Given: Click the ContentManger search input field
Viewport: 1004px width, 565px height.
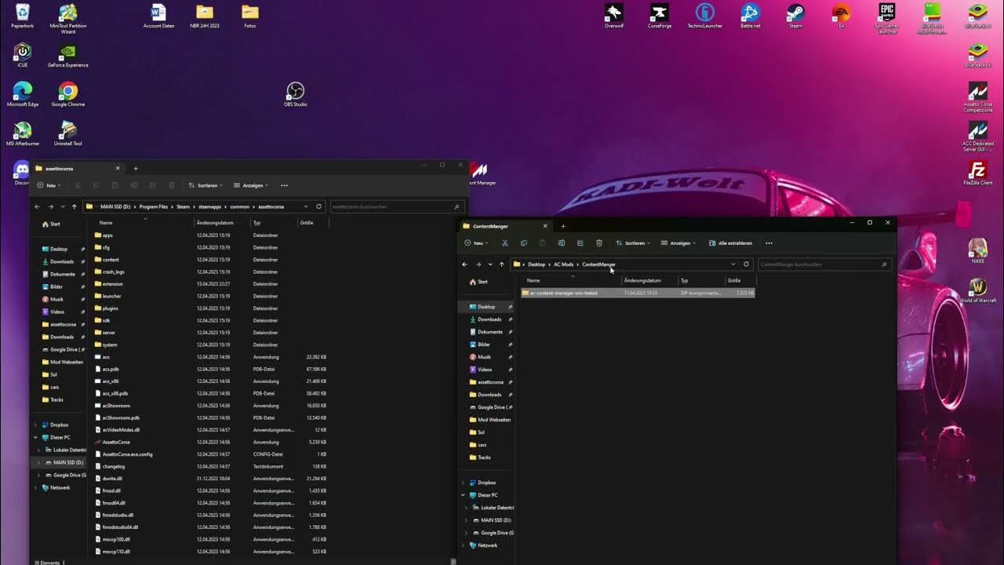Looking at the screenshot, I should pos(824,264).
